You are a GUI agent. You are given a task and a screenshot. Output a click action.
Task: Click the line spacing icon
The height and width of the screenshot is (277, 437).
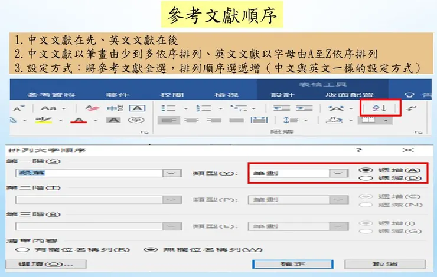click(291, 120)
